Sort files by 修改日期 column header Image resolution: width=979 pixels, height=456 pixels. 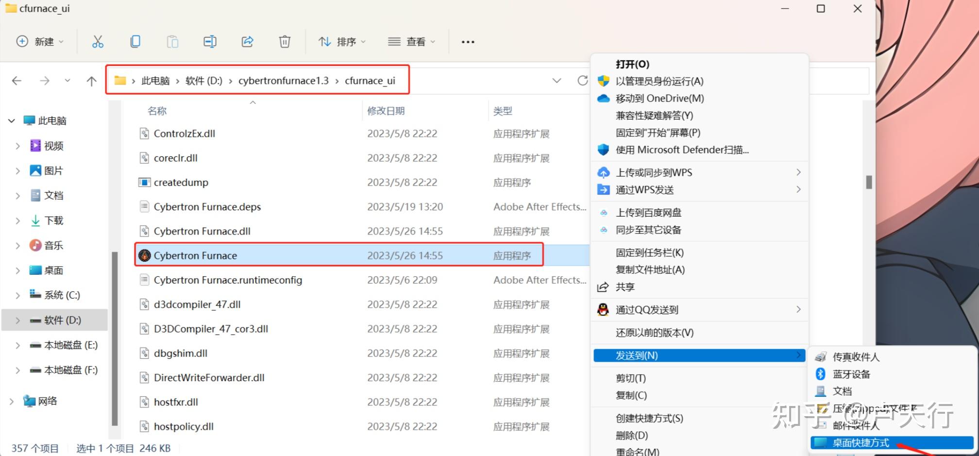[386, 111]
